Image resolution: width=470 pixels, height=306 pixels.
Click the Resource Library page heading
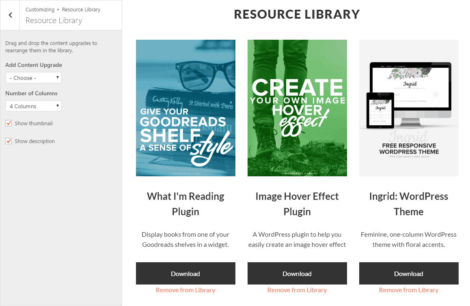click(x=297, y=14)
